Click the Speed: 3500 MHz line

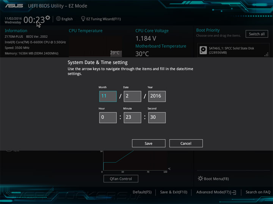17,48
